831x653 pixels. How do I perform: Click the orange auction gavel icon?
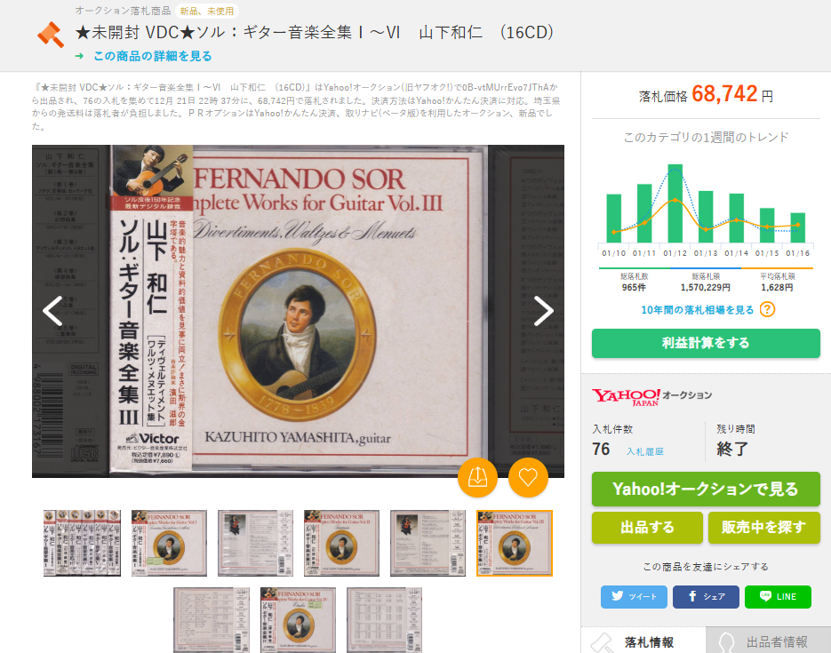pos(51,35)
